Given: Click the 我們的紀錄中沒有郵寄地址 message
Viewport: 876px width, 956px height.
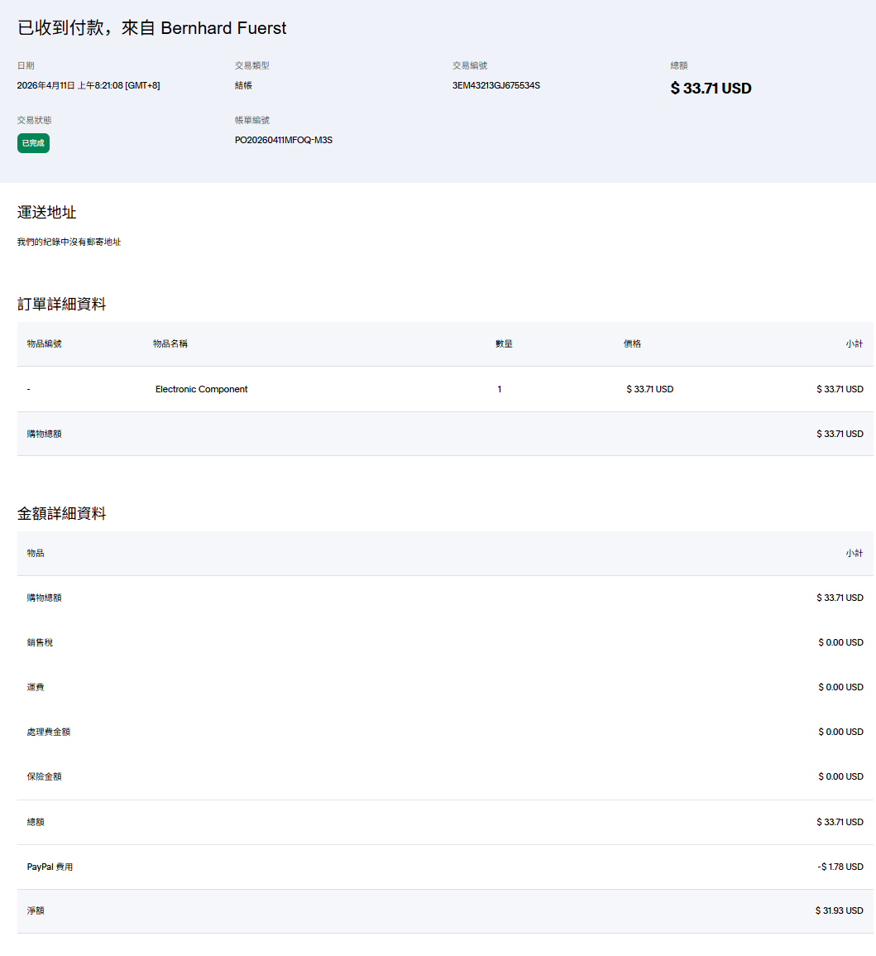Looking at the screenshot, I should click(x=69, y=242).
